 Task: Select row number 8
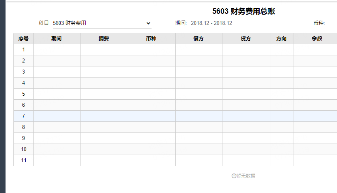coord(23,127)
